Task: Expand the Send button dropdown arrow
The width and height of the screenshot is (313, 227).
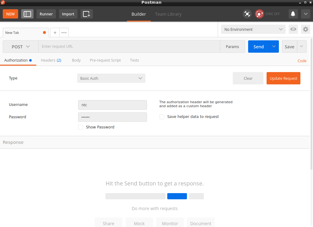Action: pos(274,47)
